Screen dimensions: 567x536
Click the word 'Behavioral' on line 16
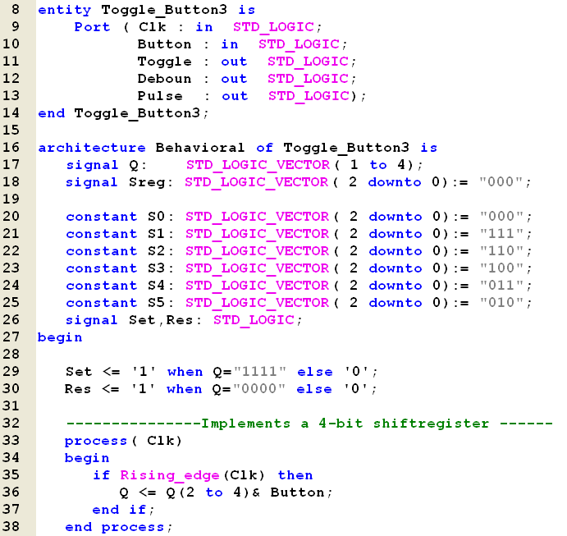(x=200, y=148)
